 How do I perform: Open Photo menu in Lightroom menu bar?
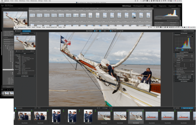point(28,1)
